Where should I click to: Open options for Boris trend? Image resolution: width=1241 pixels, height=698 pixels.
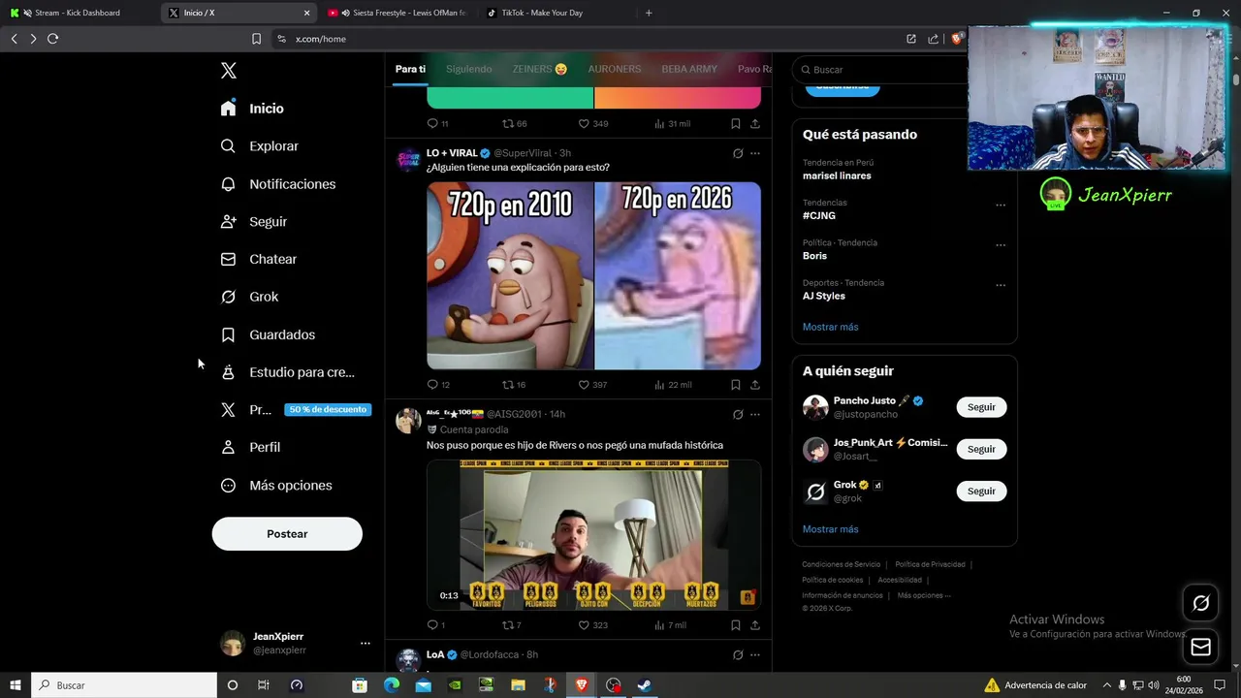tap(1001, 245)
